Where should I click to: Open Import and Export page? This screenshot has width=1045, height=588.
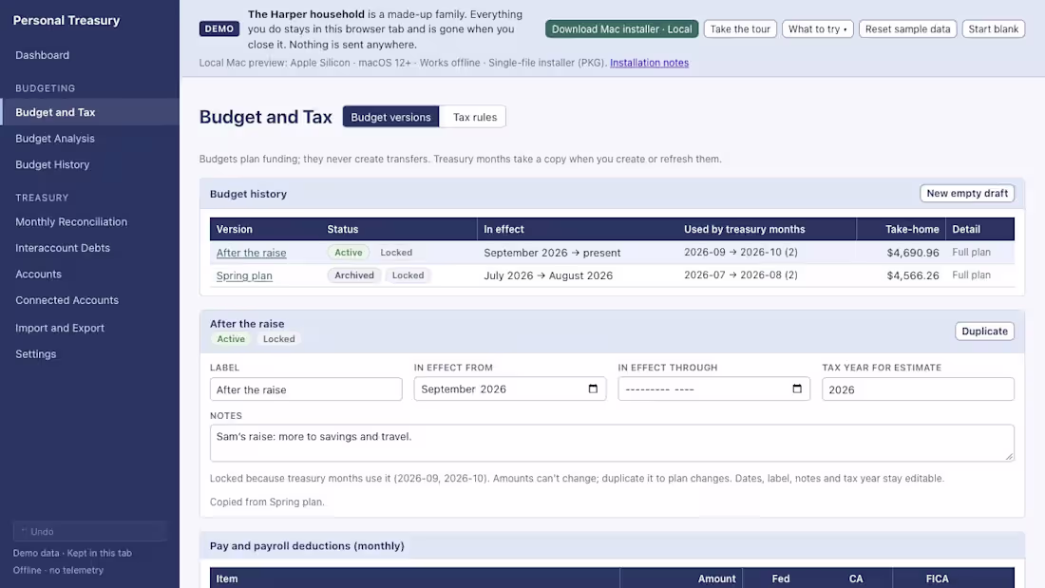pyautogui.click(x=59, y=328)
